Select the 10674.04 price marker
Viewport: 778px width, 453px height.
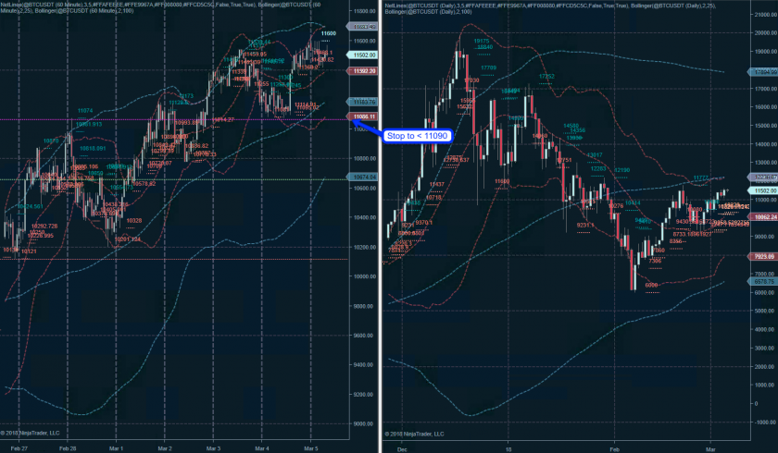pyautogui.click(x=364, y=177)
